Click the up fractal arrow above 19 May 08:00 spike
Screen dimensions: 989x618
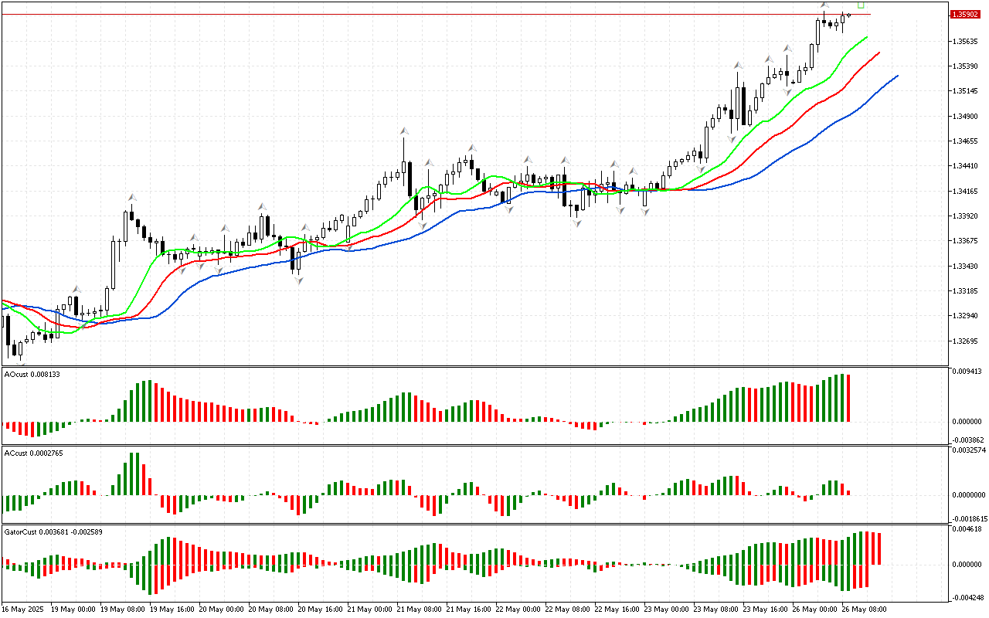pyautogui.click(x=132, y=198)
